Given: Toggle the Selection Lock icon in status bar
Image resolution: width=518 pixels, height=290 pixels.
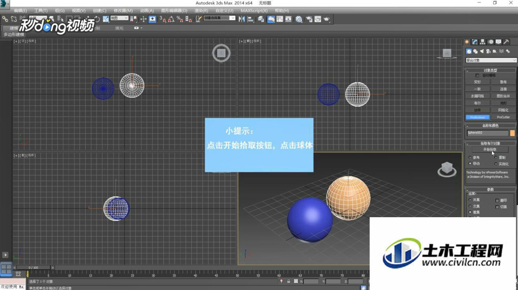Looking at the screenshot, I should click(x=288, y=282).
